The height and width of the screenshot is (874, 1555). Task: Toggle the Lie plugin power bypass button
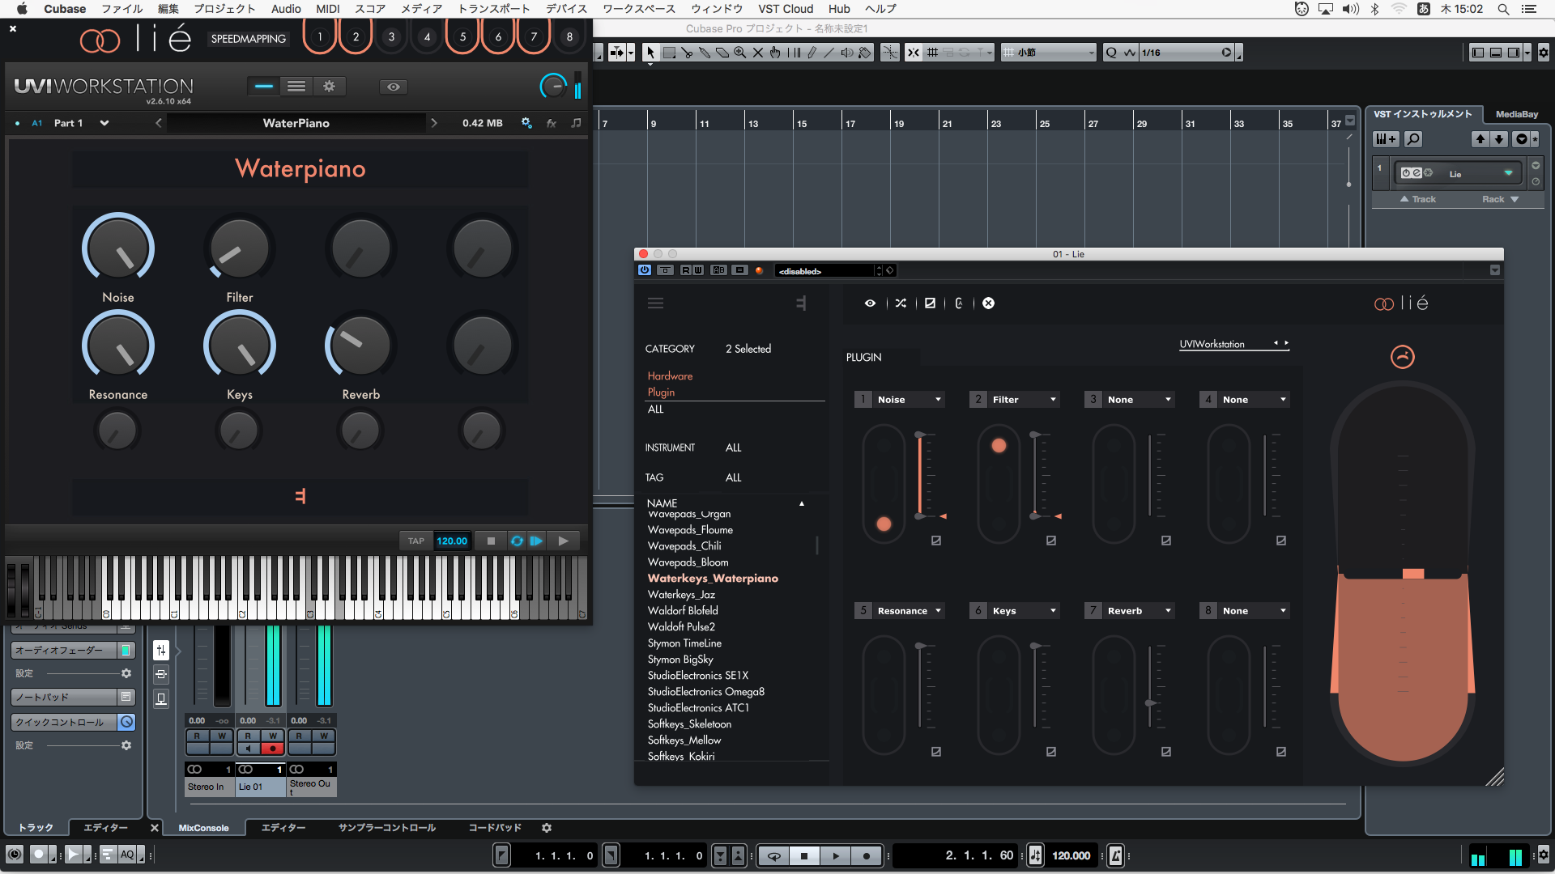pos(645,270)
